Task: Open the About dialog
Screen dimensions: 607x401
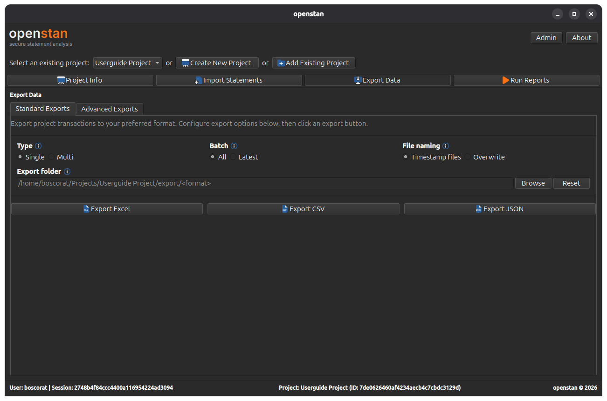Action: coord(581,38)
